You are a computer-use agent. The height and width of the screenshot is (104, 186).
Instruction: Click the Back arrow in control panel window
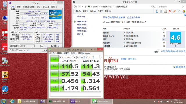pyautogui.click(x=75, y=7)
